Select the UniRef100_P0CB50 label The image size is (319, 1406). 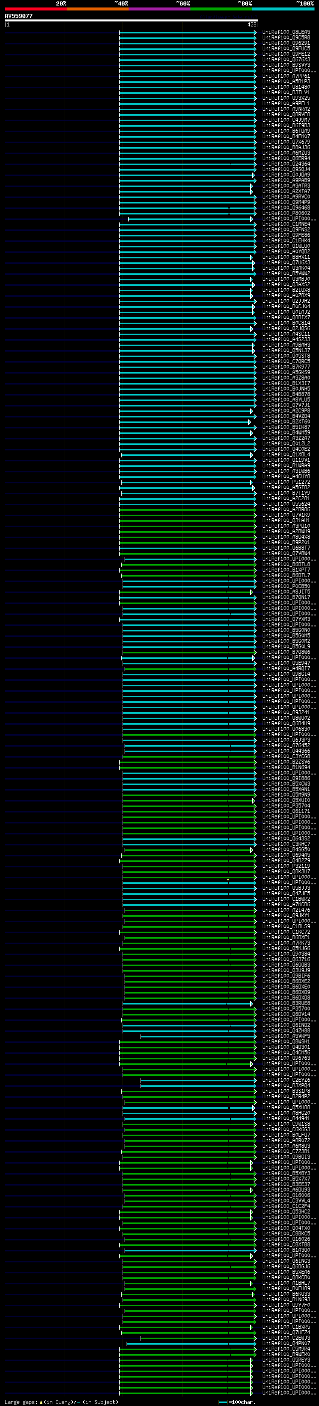coord(286,586)
